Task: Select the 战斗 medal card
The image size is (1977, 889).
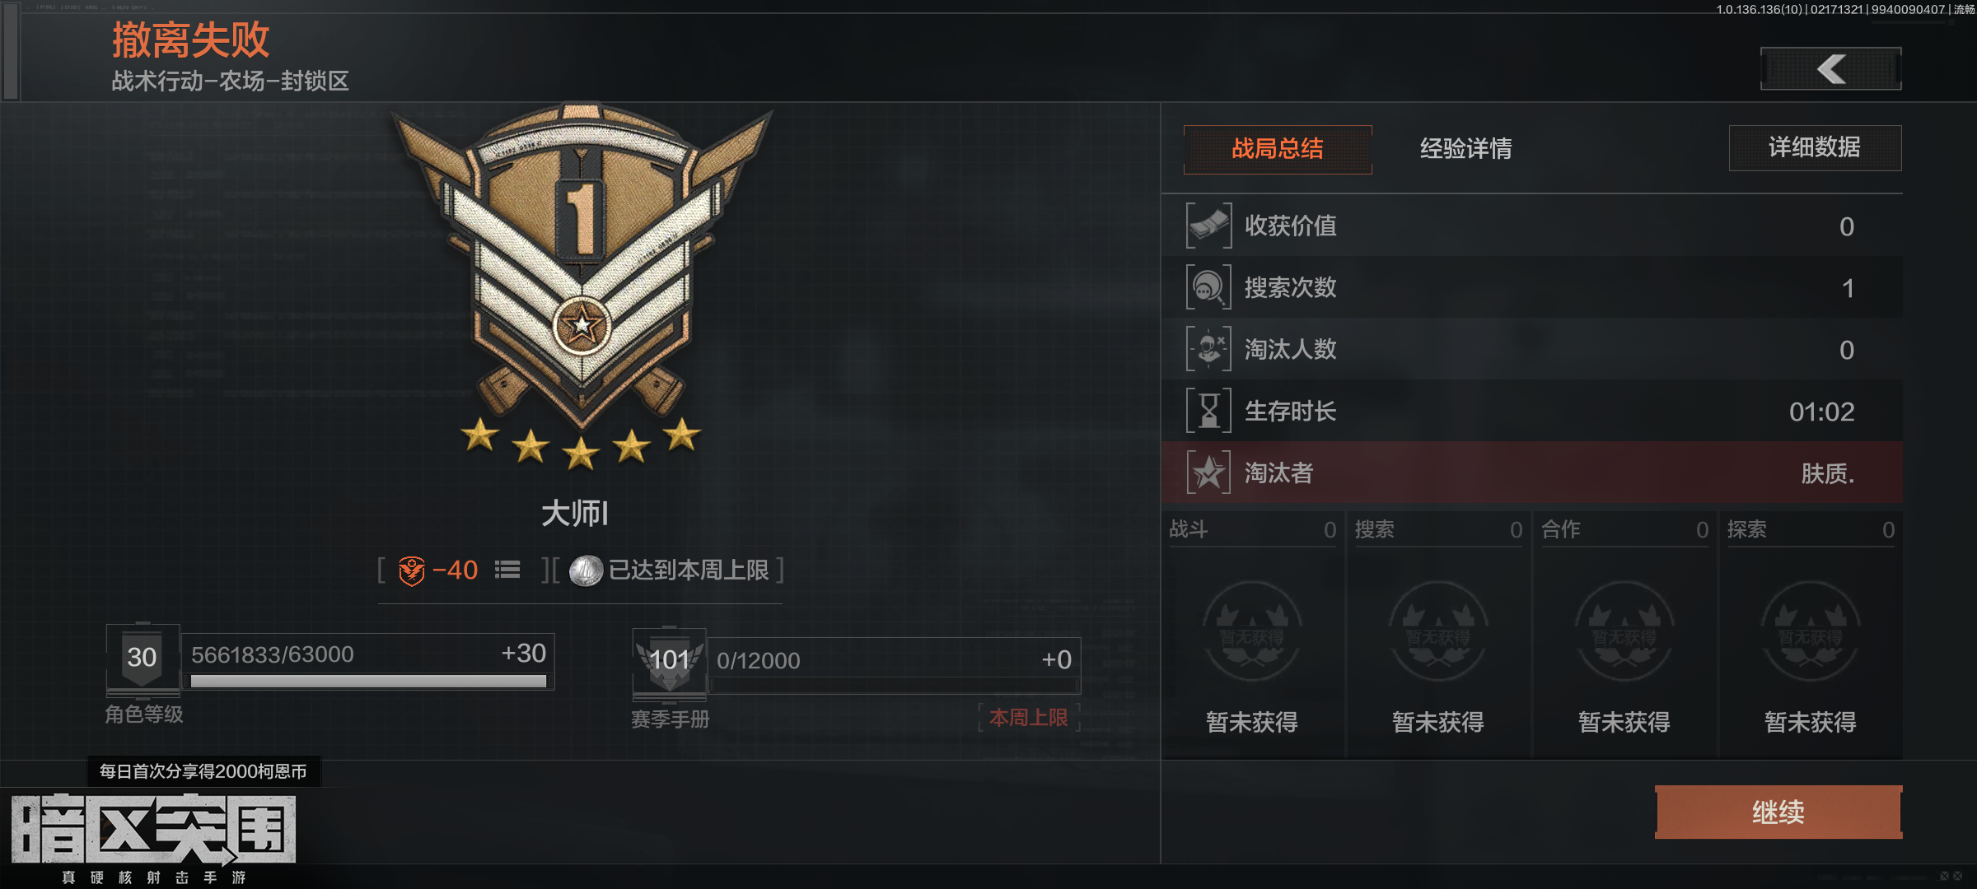Action: (1252, 634)
